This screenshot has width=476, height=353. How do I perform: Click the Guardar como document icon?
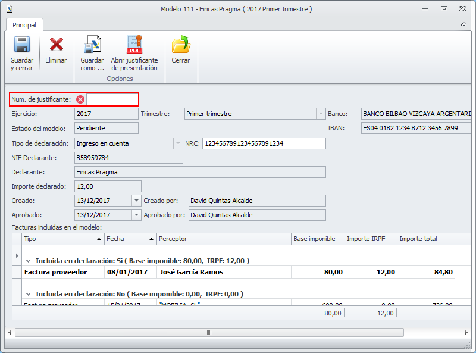pyautogui.click(x=92, y=45)
